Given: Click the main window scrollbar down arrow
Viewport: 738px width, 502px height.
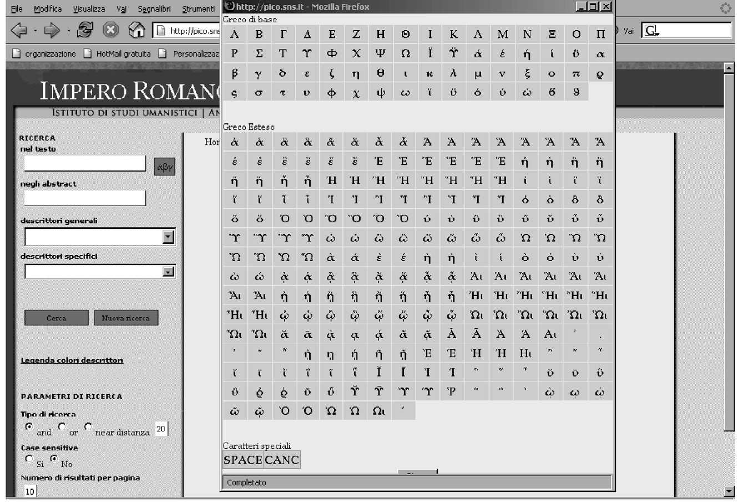Looking at the screenshot, I should [x=730, y=491].
